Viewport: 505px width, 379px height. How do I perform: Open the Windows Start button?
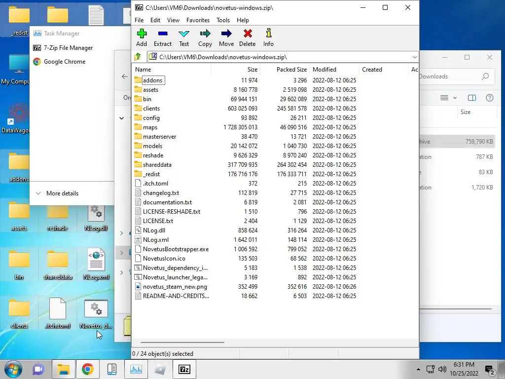pyautogui.click(x=13, y=369)
